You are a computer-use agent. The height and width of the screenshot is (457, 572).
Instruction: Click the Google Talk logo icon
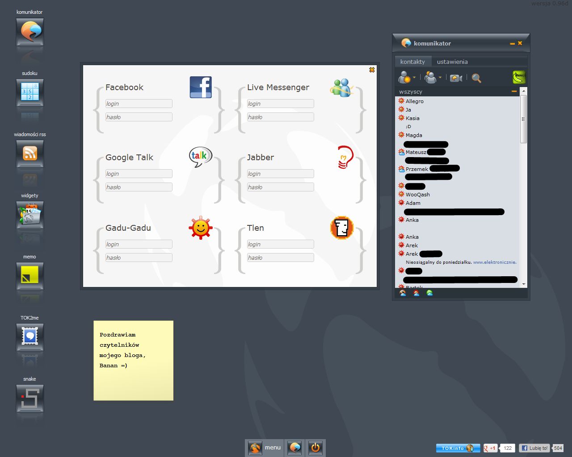point(200,157)
